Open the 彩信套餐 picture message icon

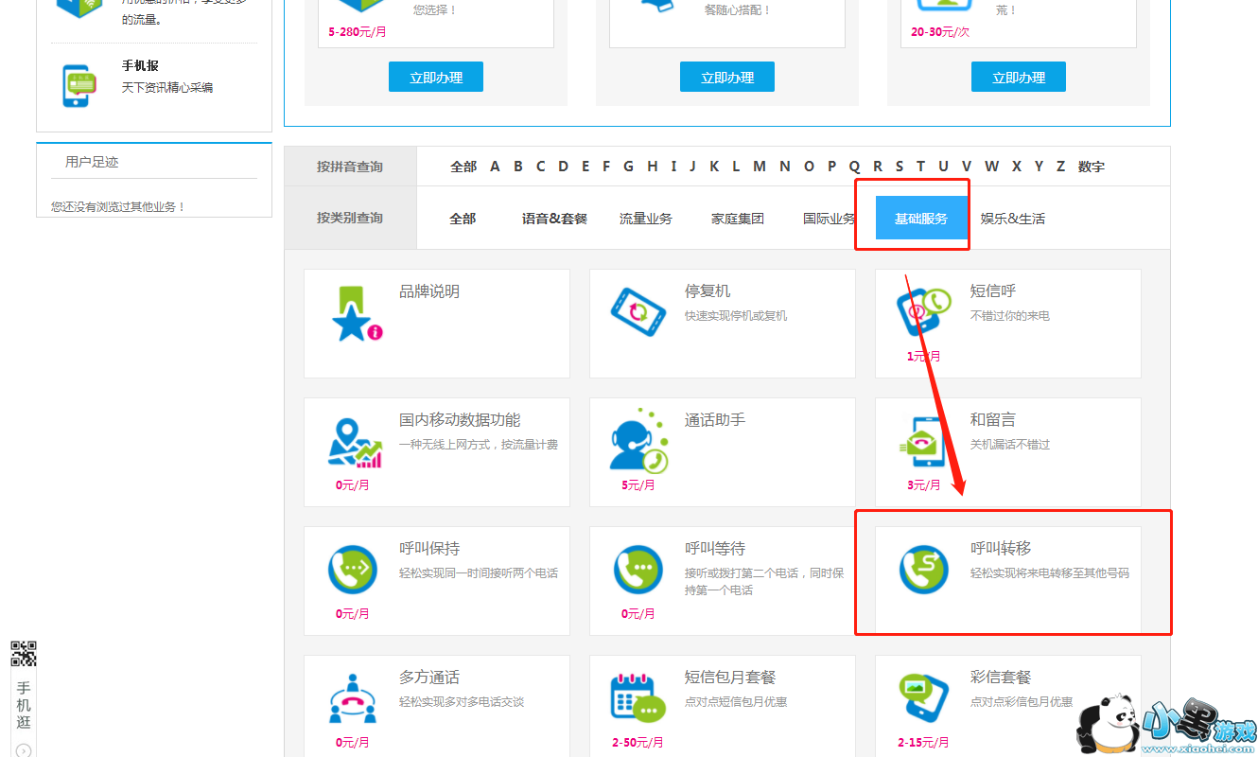[923, 698]
